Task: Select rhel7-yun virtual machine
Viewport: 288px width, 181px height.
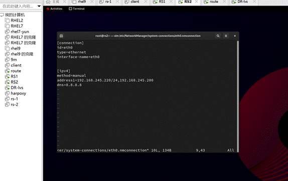Action: (x=20, y=32)
